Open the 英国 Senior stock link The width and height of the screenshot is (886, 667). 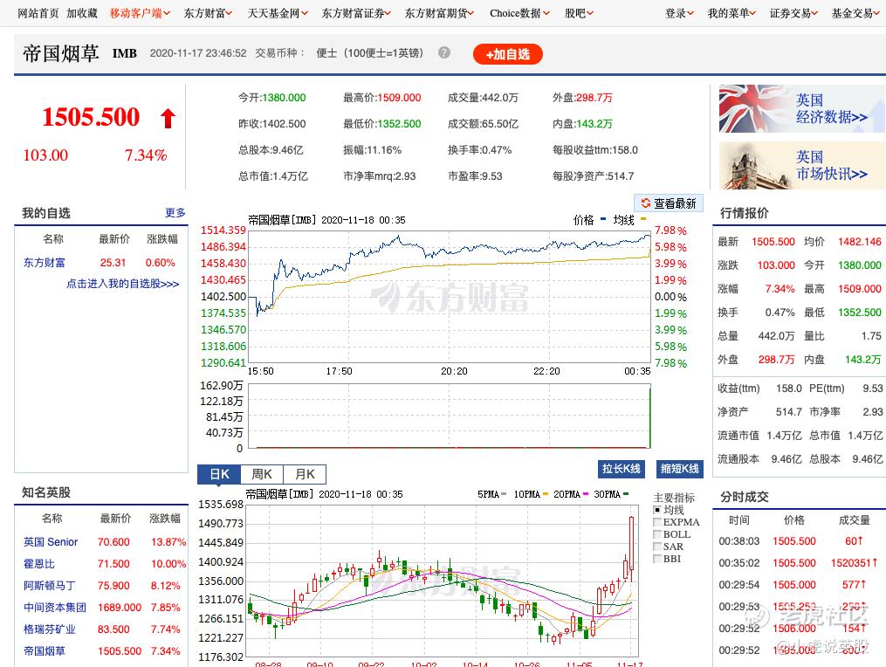coord(51,541)
